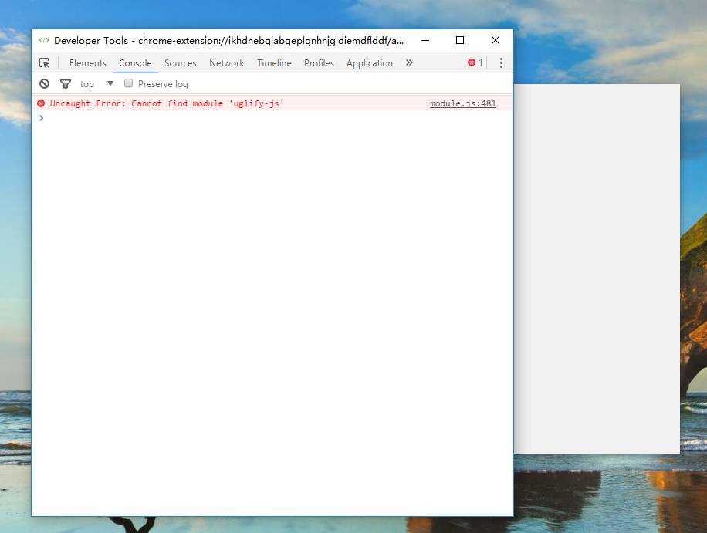Open the Timeline tab

[x=274, y=63]
